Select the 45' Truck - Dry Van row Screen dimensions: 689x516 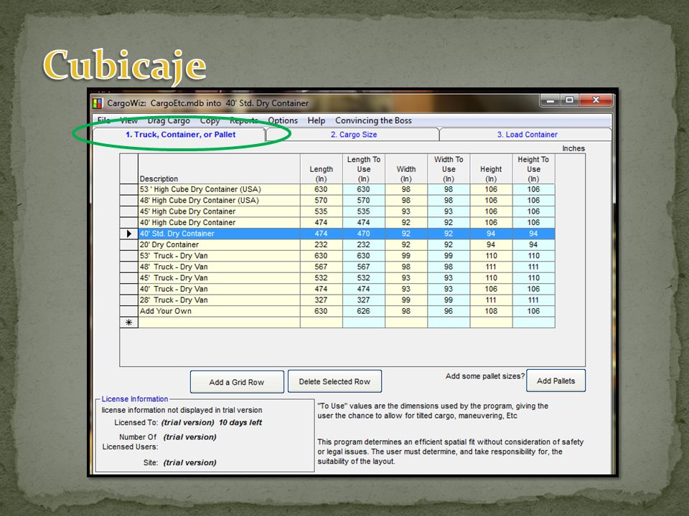[x=337, y=278]
